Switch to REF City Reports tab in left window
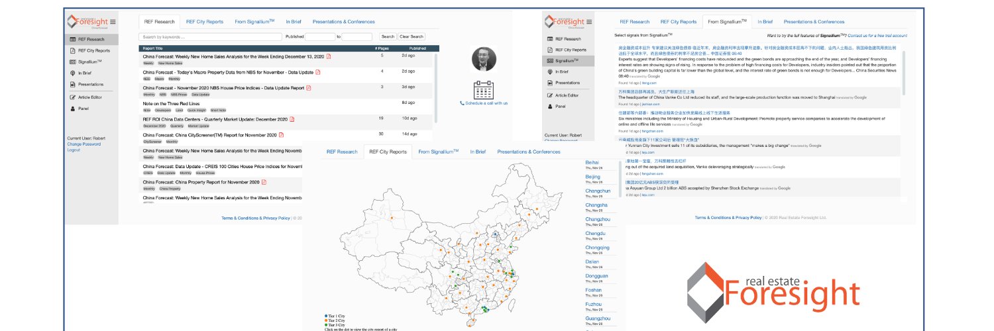This screenshot has height=331, width=994. (x=205, y=22)
